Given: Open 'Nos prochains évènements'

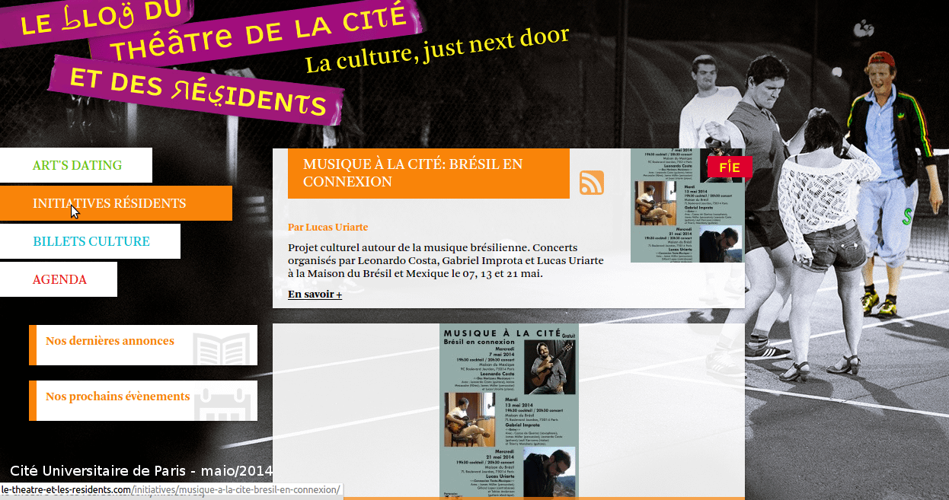Looking at the screenshot, I should click(x=118, y=396).
